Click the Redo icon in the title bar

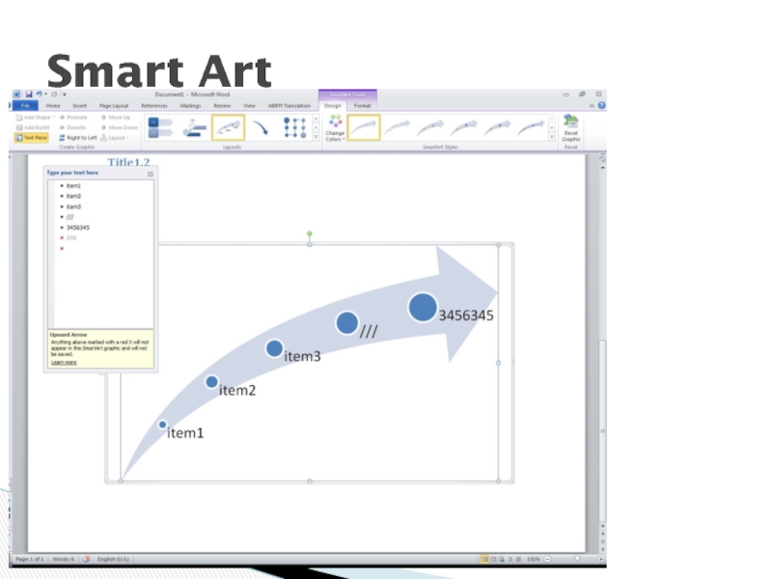[x=54, y=94]
